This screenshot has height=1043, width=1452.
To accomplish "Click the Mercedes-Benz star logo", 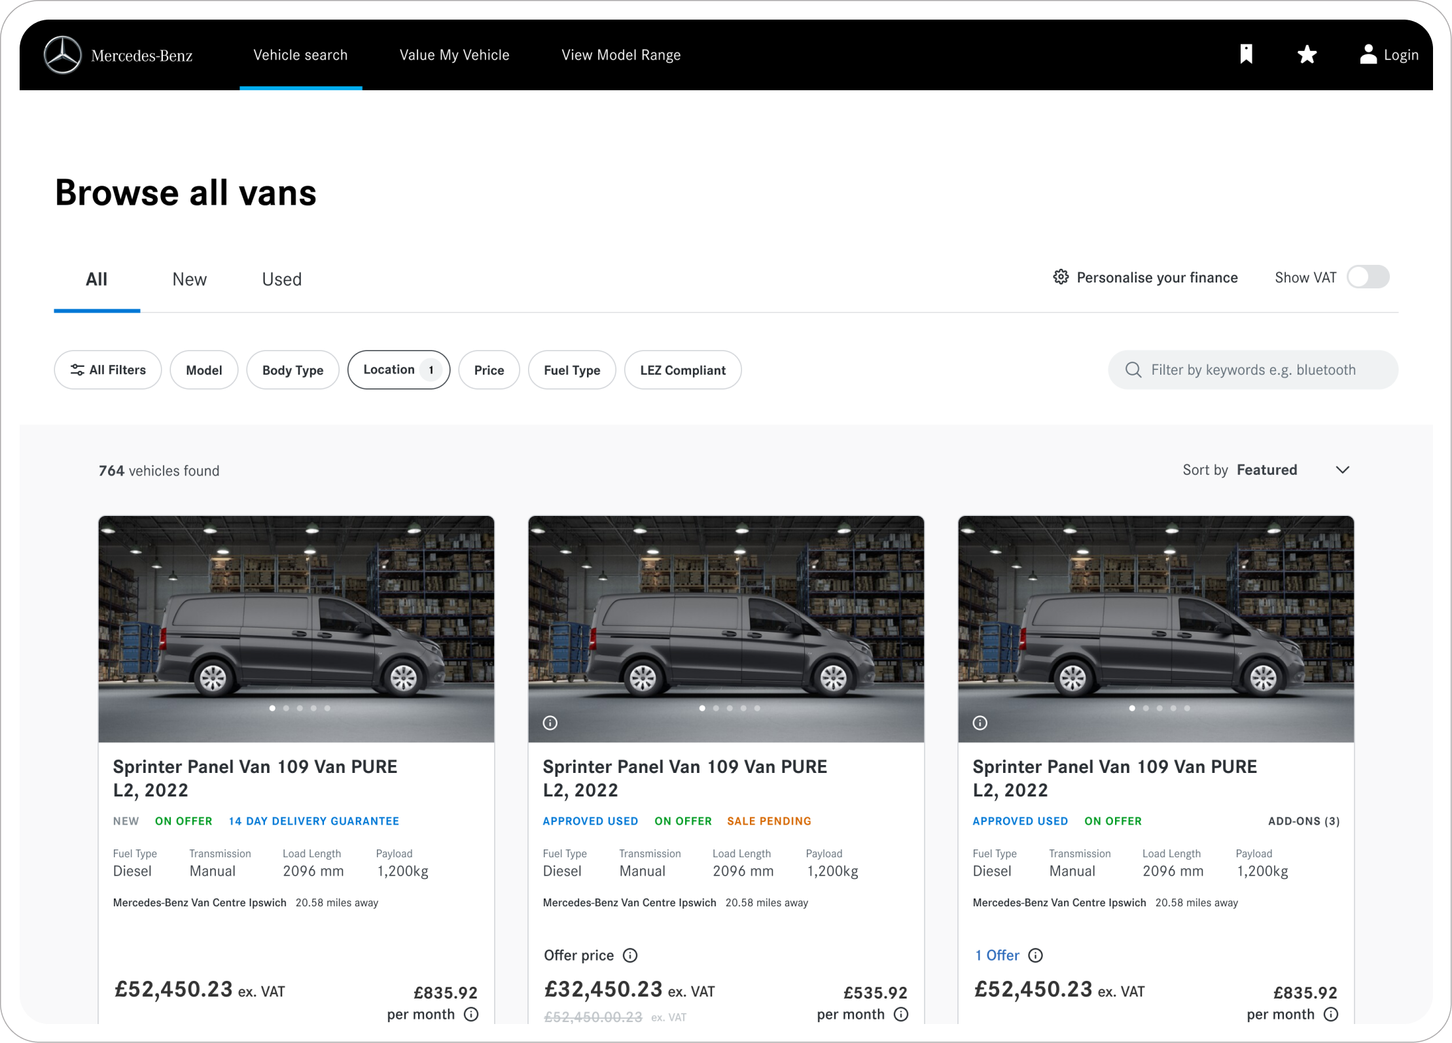I will pos(62,55).
